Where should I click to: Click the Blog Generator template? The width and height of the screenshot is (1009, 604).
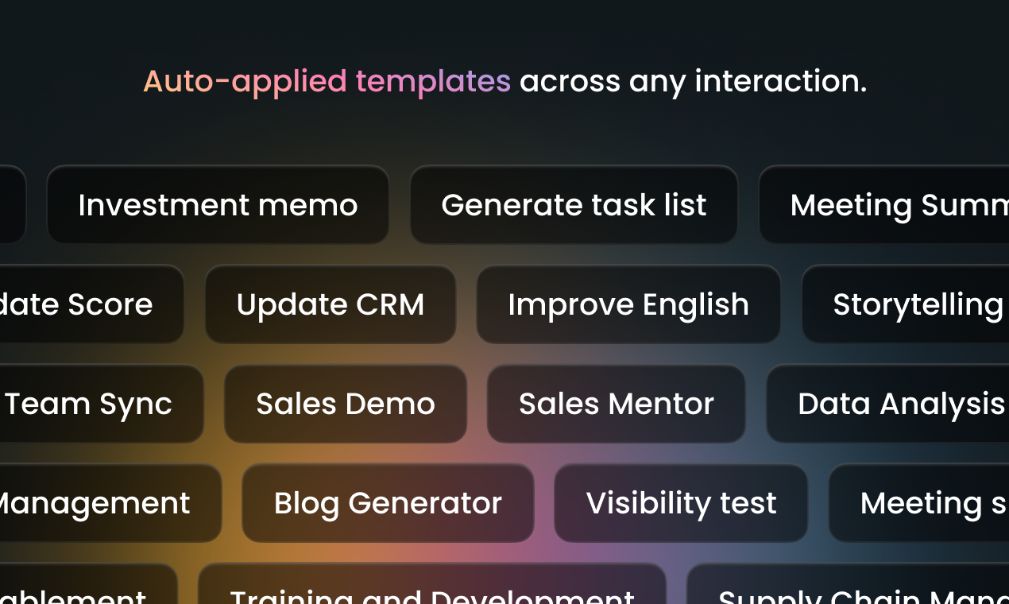(388, 503)
